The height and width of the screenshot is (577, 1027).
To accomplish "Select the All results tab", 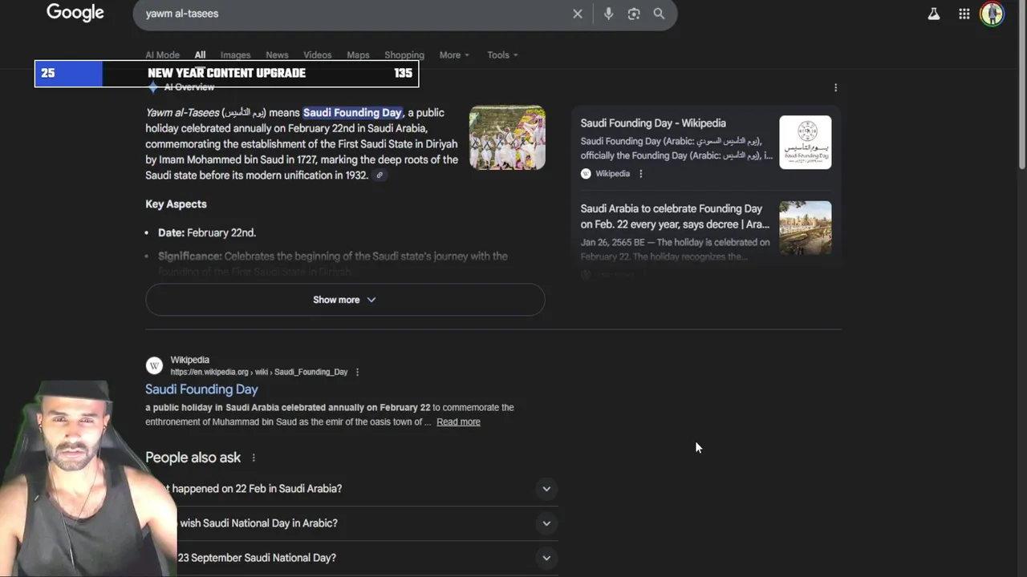I will click(x=200, y=55).
